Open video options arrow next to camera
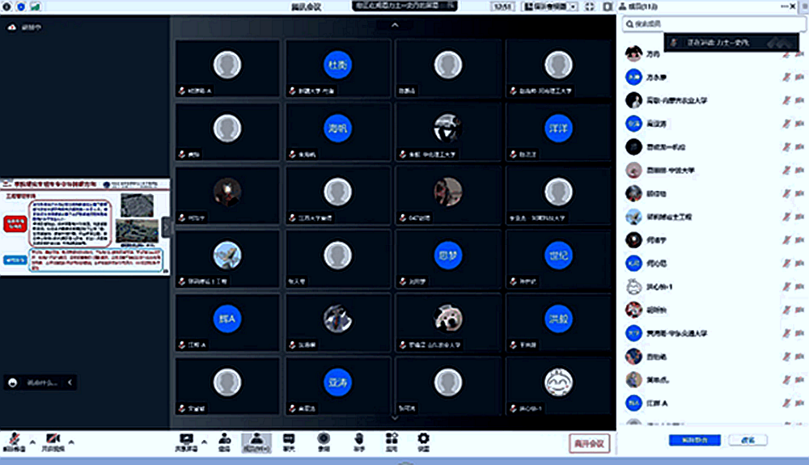This screenshot has height=465, width=809. coord(71,442)
